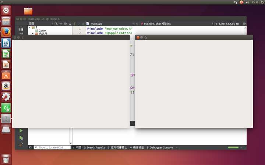The height and width of the screenshot is (165, 265).
Task: Go back with the editor navigation arrow
Action: tap(74, 23)
